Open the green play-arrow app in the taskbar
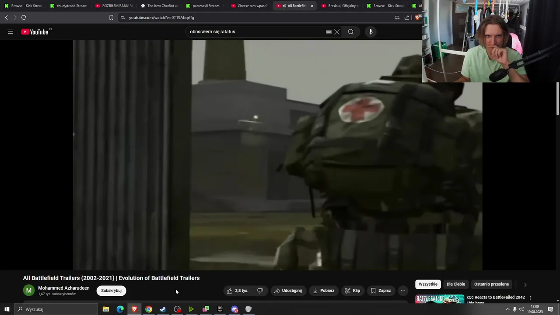Viewport: 560px width, 315px height. 191,309
